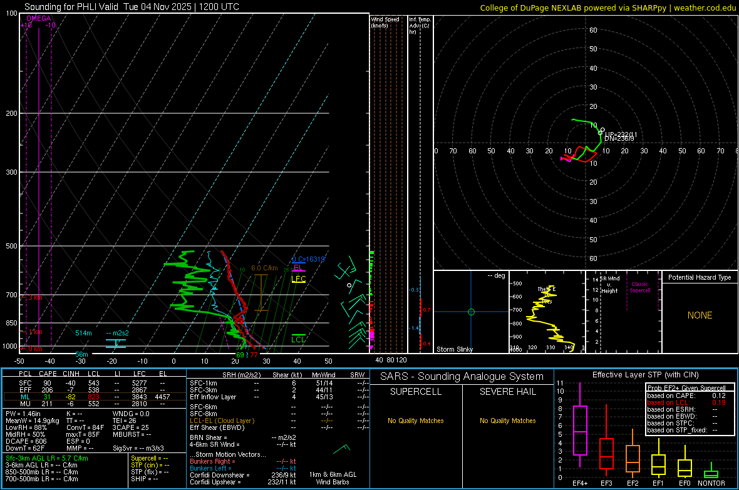Select the DN=236/9 hodograph label
Viewport: 739px width, 490px height.
619,138
